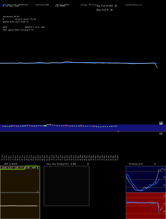The width and height of the screenshot is (166, 219).
Task: Click the 'CL: 0.05' closing price label
Action: click(x=60, y=6)
